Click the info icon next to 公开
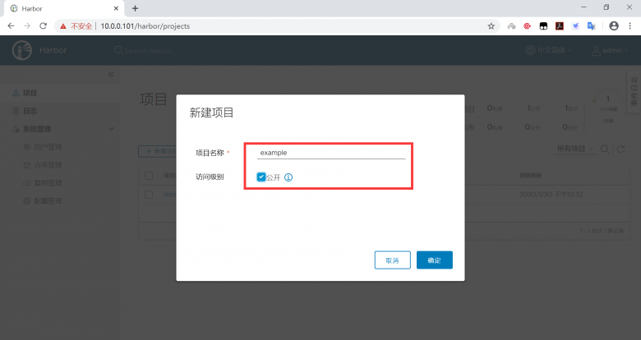 288,177
